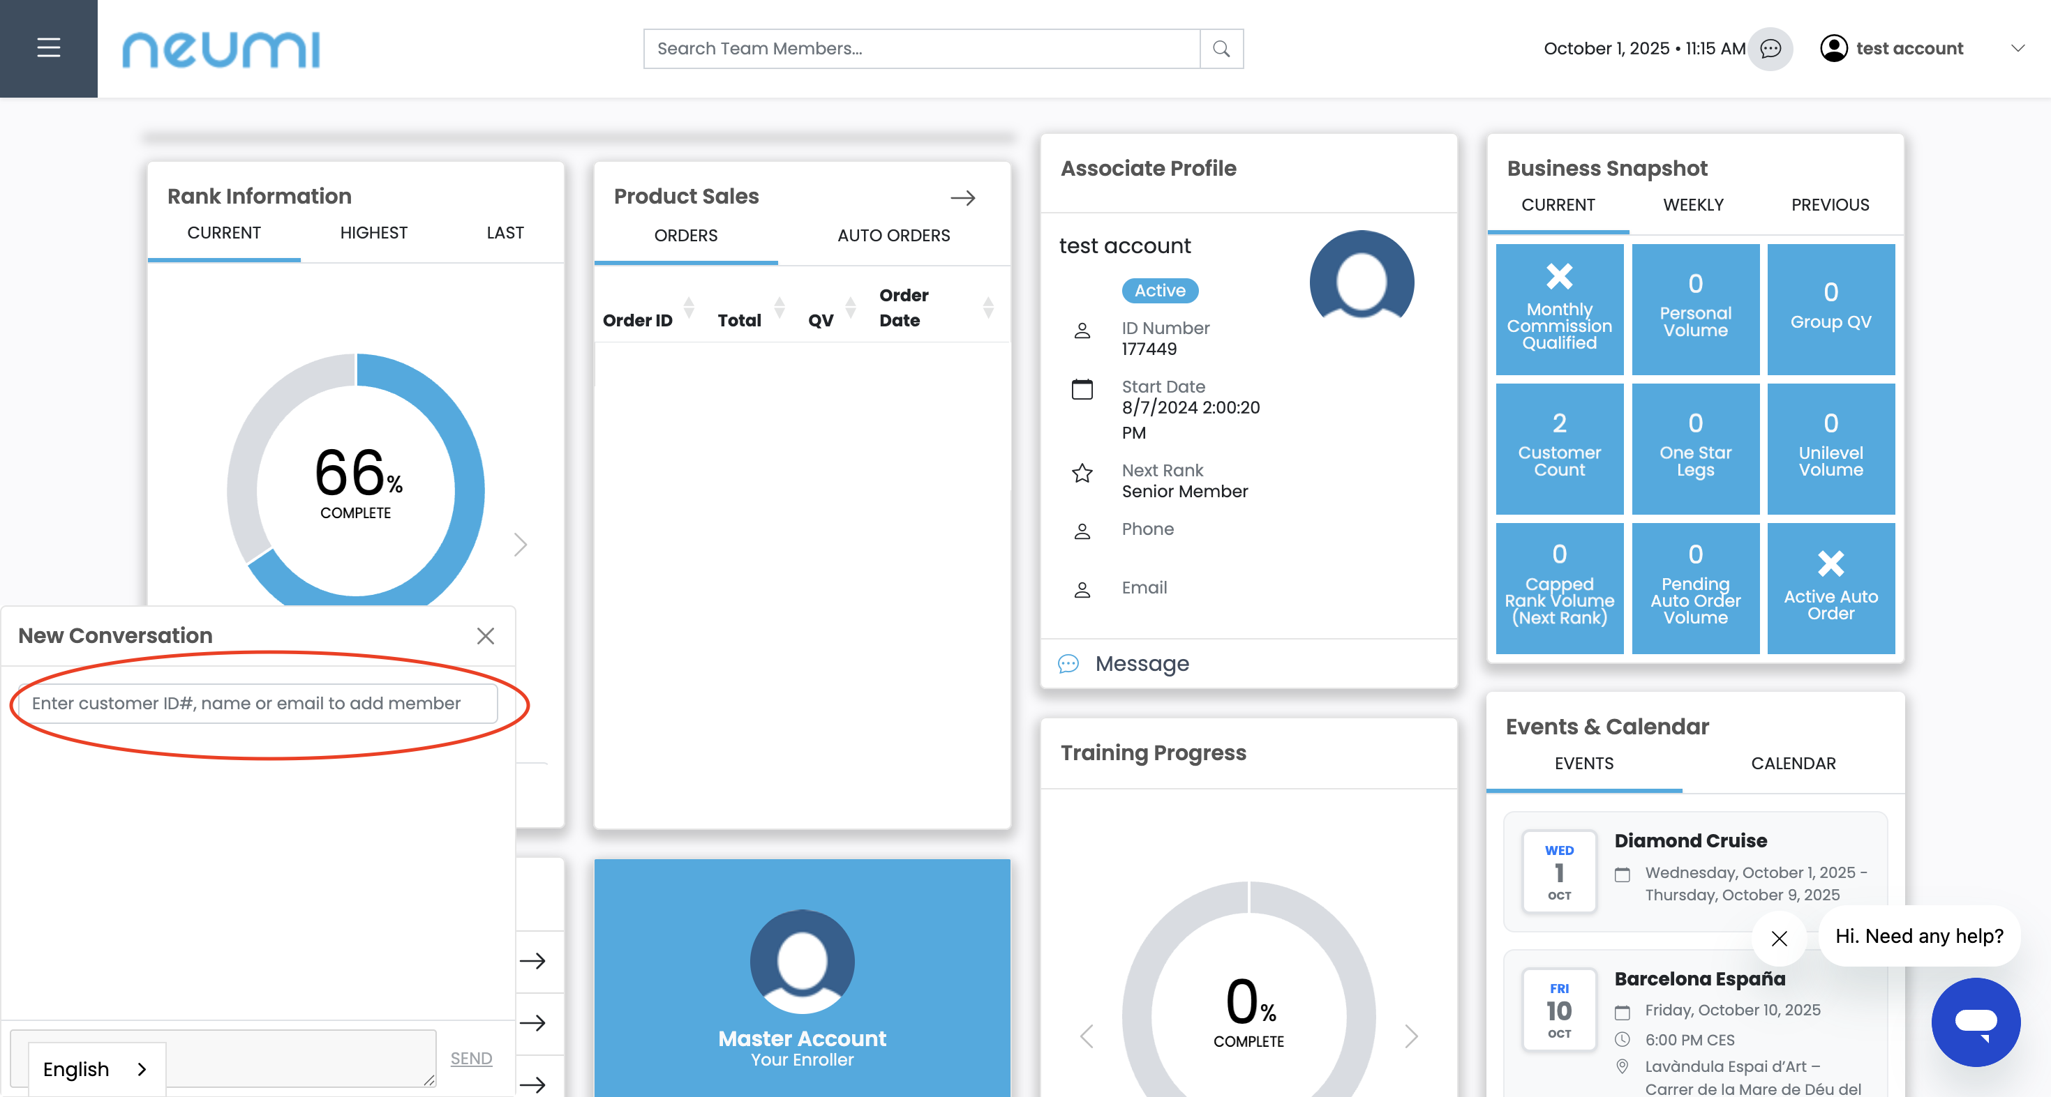The image size is (2051, 1097).
Task: Focus the add member ID input field
Action: pos(258,703)
